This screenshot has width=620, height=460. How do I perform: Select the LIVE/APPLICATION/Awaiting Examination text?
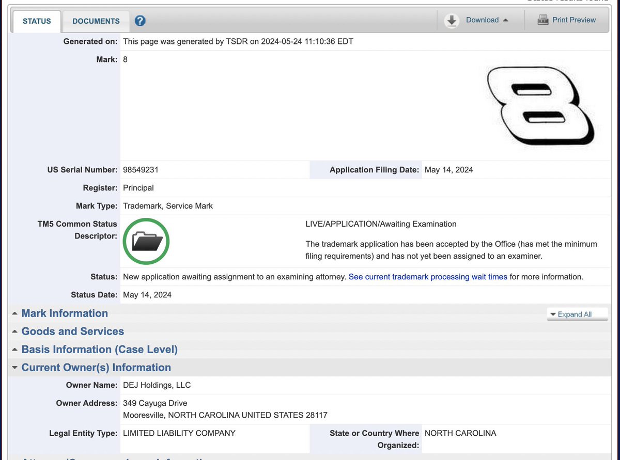381,224
